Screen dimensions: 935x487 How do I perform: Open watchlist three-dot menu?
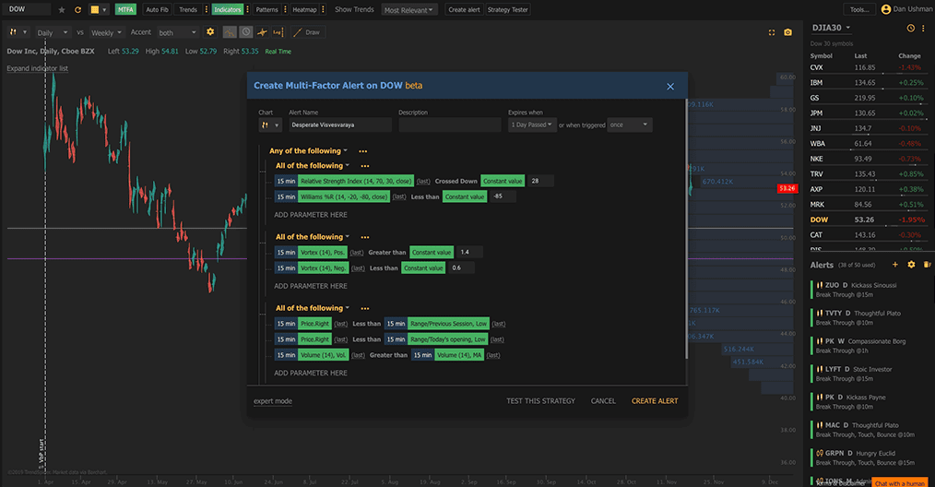pyautogui.click(x=923, y=28)
